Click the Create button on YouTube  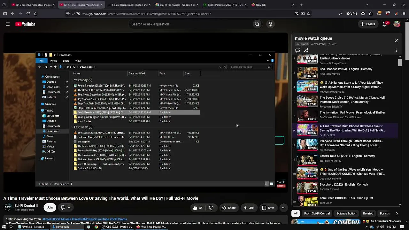click(368, 24)
